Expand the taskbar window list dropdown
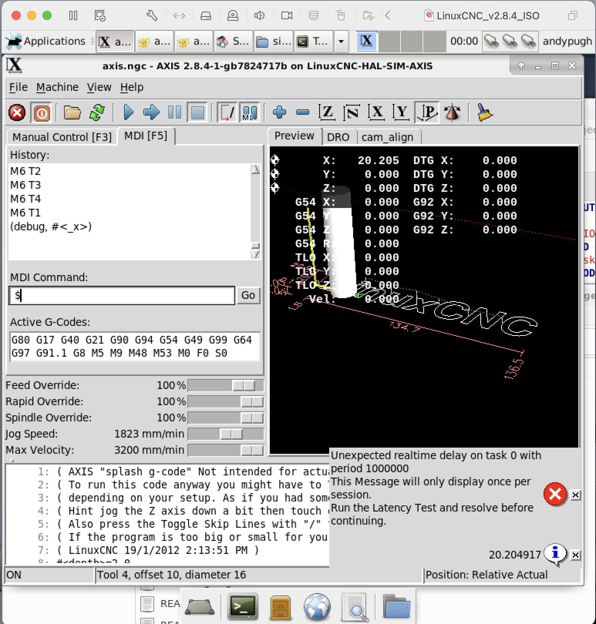Viewport: 596px width, 624px height. coord(341,41)
